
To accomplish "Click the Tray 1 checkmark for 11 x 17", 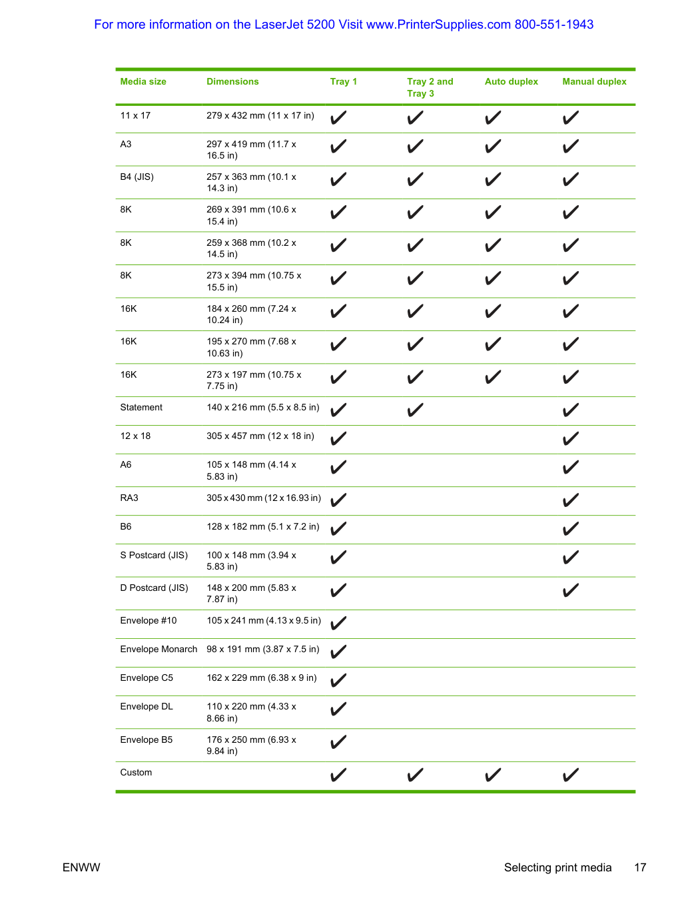I will (338, 118).
